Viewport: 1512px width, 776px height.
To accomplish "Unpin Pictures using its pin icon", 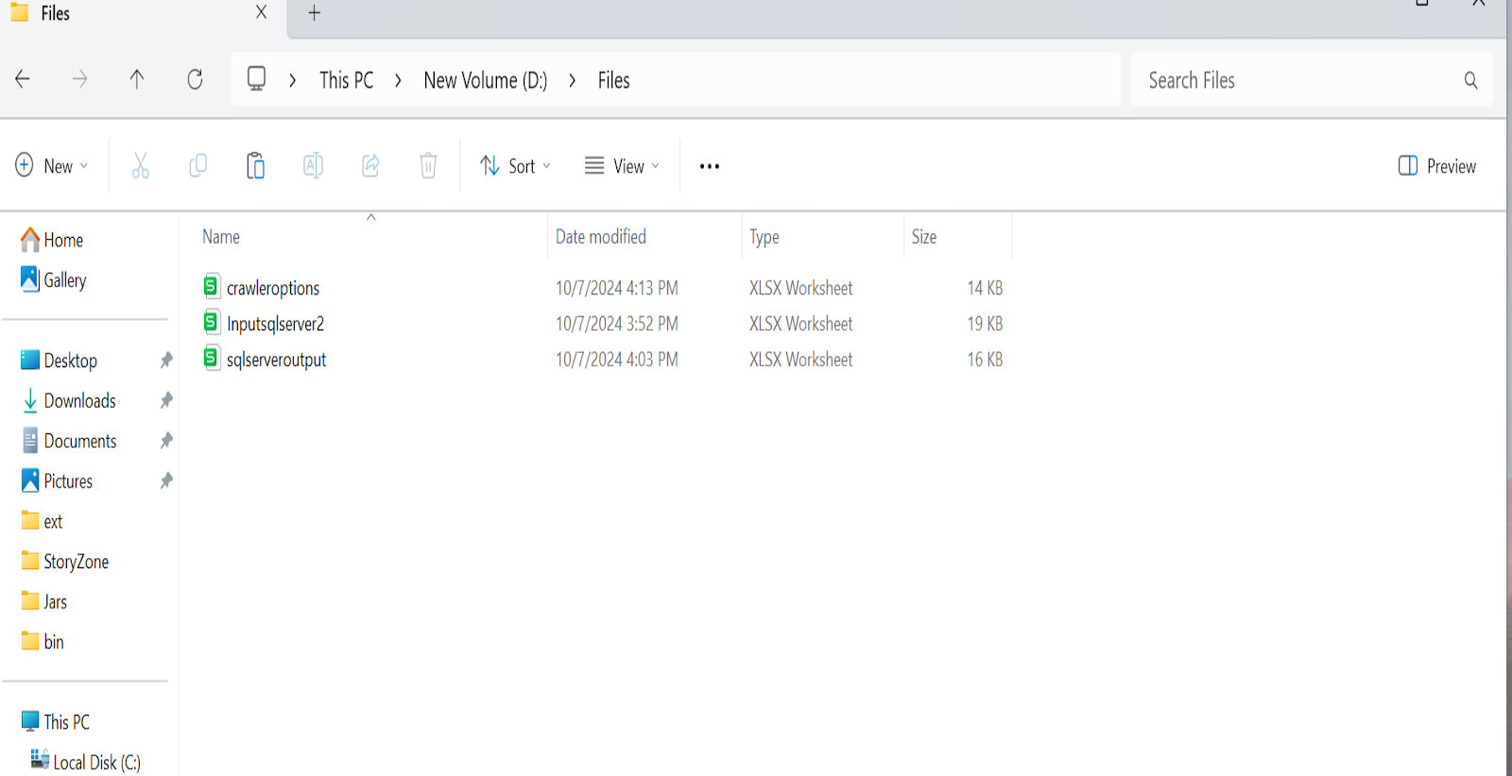I will coord(166,481).
